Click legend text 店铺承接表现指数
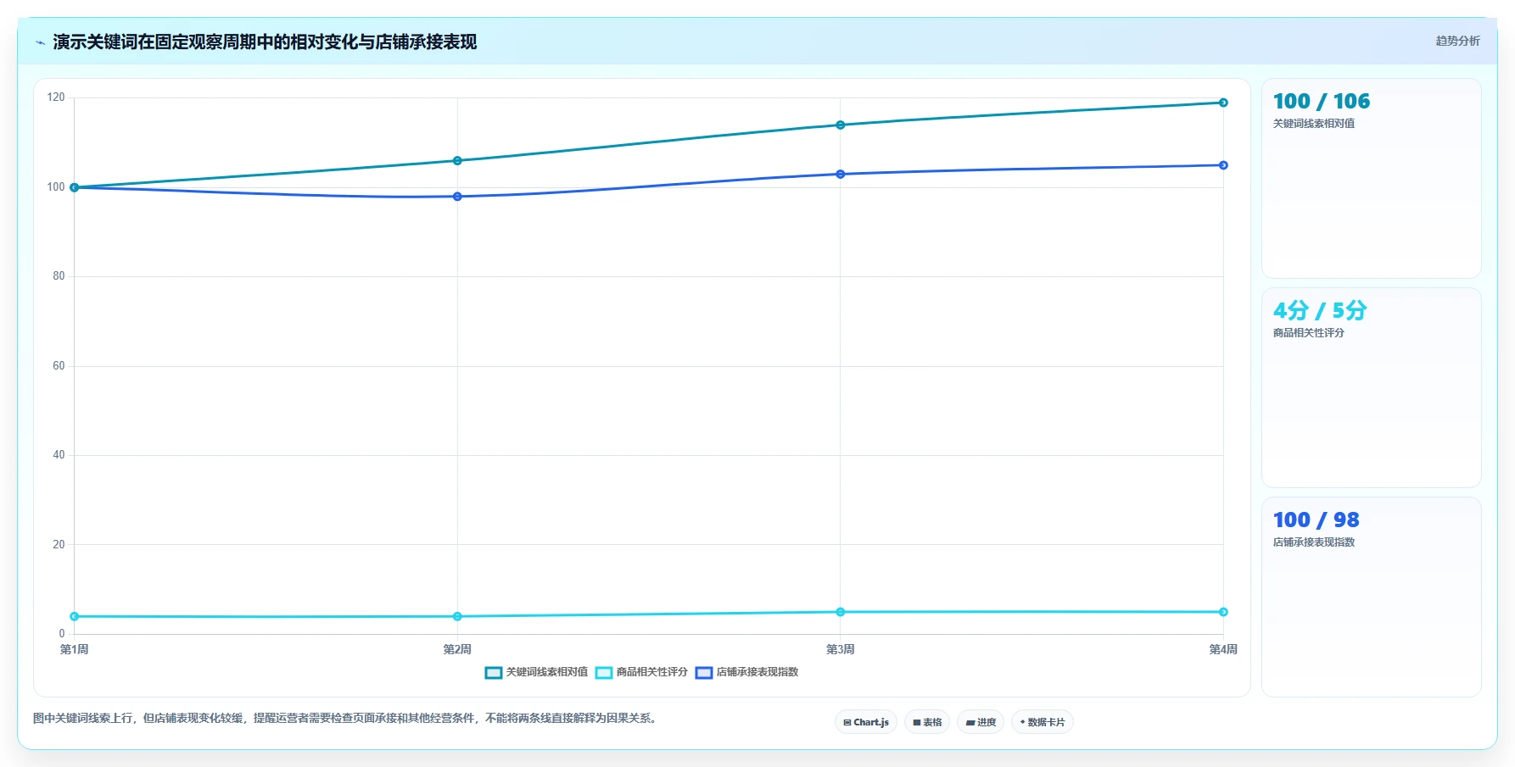1515x767 pixels. click(757, 672)
